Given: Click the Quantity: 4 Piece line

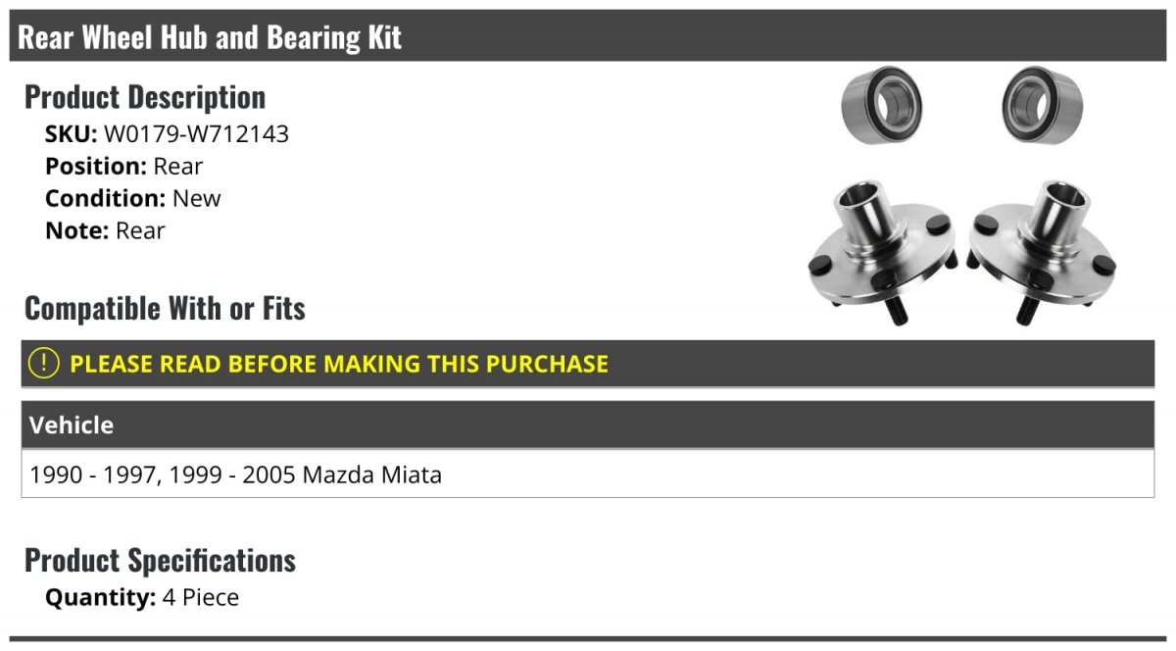Looking at the screenshot, I should [142, 597].
